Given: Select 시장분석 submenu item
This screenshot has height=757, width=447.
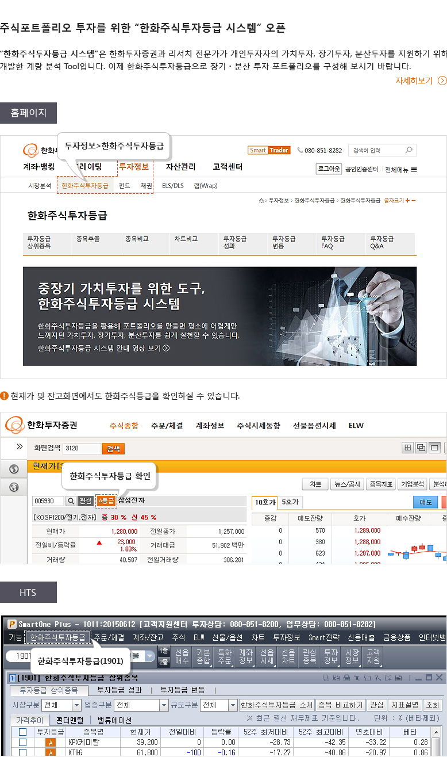Looking at the screenshot, I should point(40,186).
